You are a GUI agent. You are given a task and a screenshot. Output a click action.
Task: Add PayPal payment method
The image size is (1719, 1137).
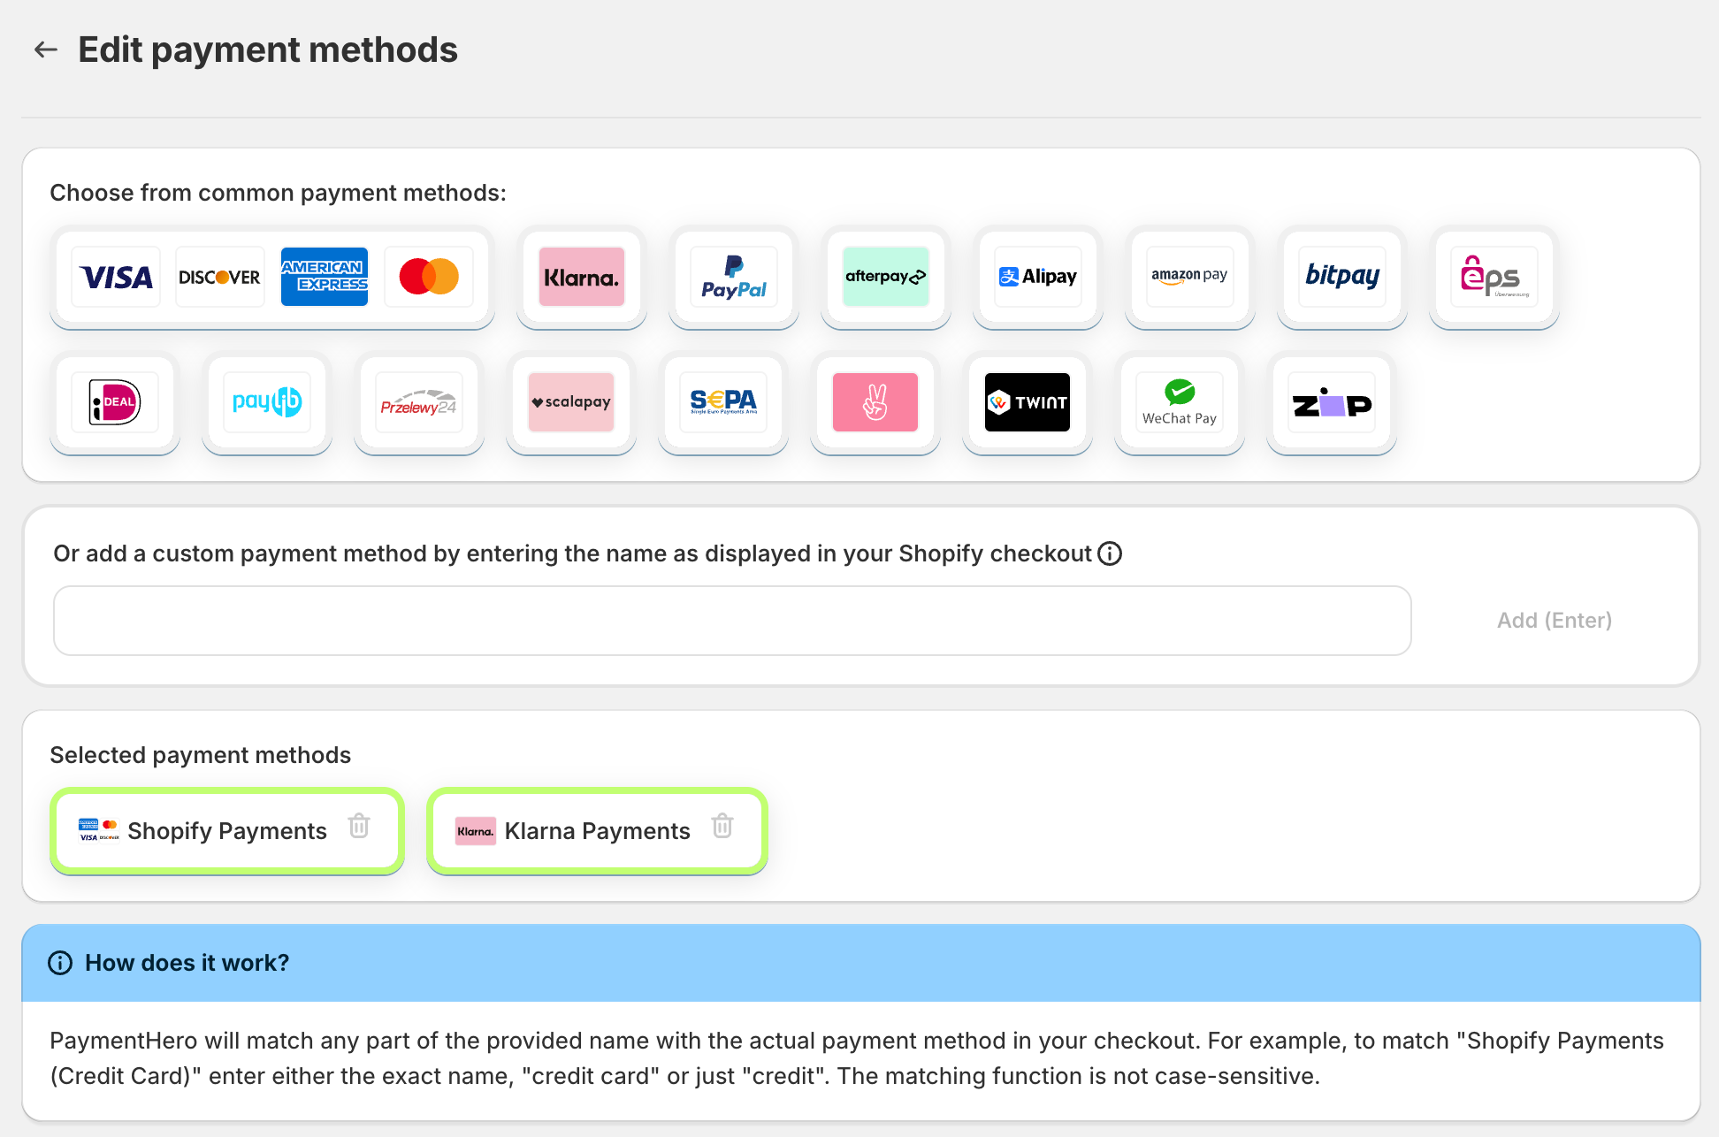point(734,277)
